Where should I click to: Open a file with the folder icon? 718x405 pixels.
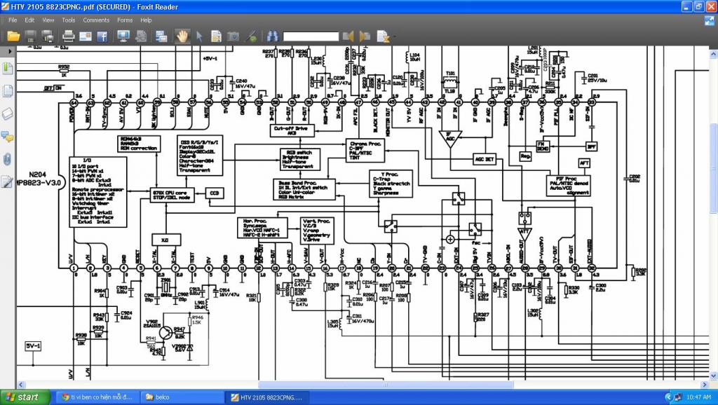coord(13,36)
